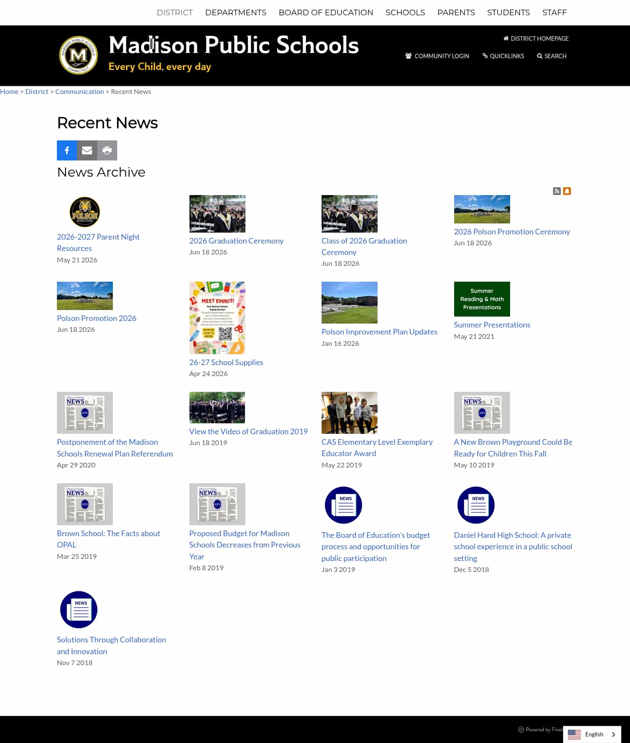The height and width of the screenshot is (743, 630).
Task: Open Proposed Budget for Madison Schools article
Action: point(245,545)
